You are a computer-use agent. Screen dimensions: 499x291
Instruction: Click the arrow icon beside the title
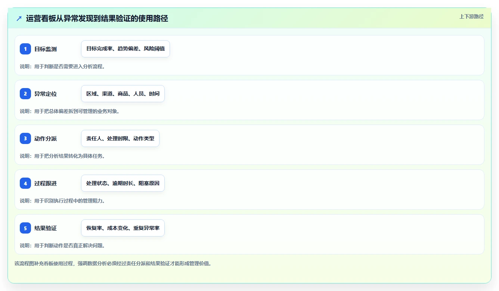click(x=19, y=18)
